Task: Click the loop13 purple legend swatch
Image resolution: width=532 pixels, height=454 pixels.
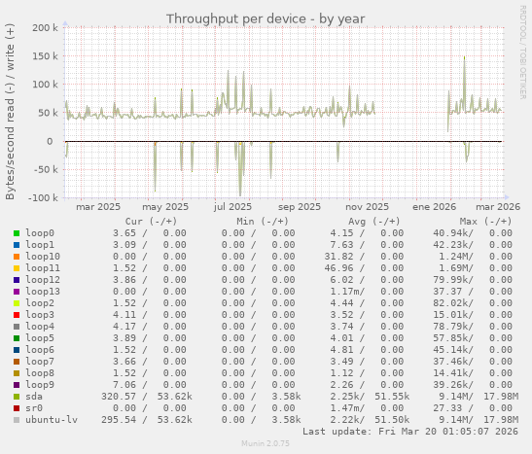Action: 17,292
